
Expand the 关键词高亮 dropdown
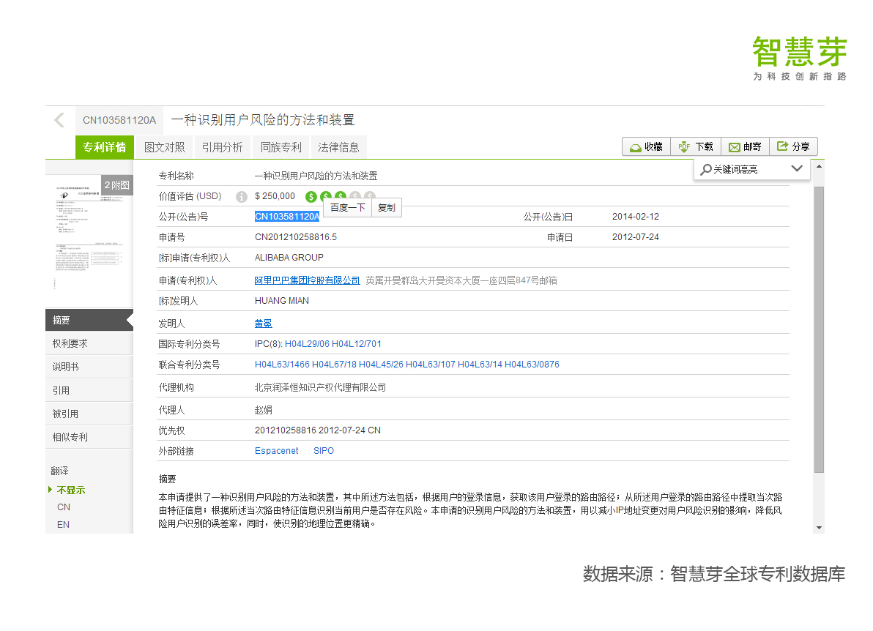point(797,169)
